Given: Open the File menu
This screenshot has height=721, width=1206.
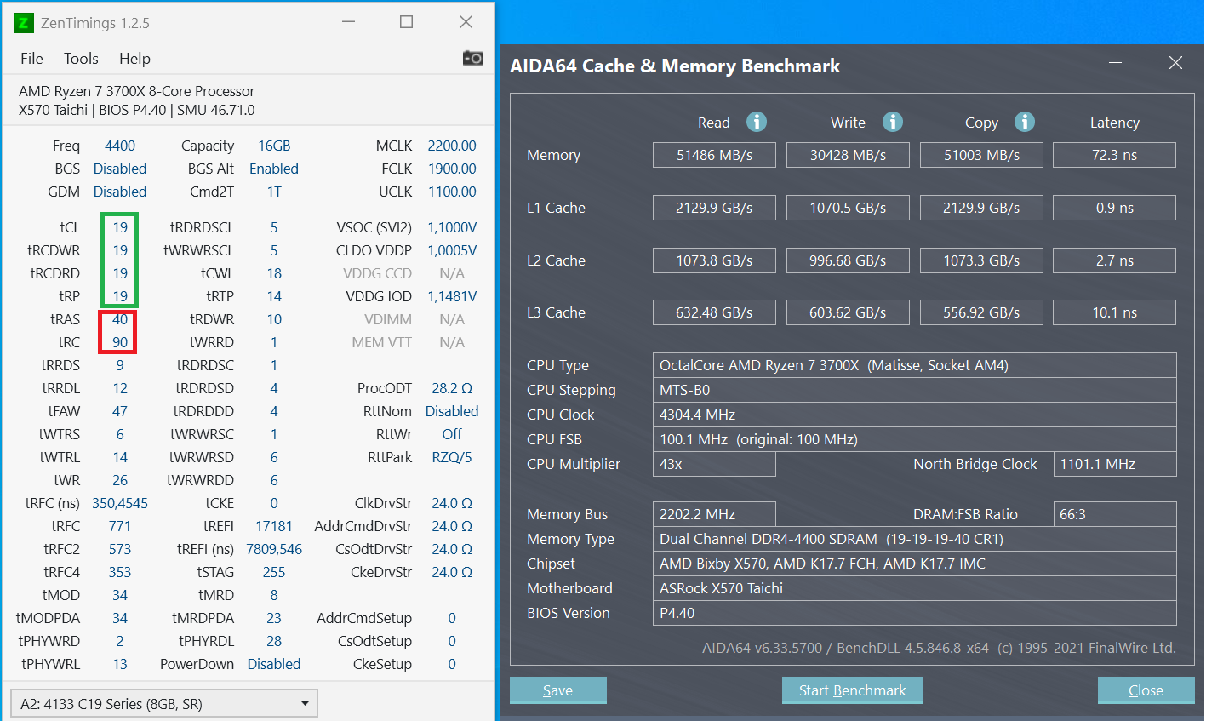Looking at the screenshot, I should [x=31, y=59].
